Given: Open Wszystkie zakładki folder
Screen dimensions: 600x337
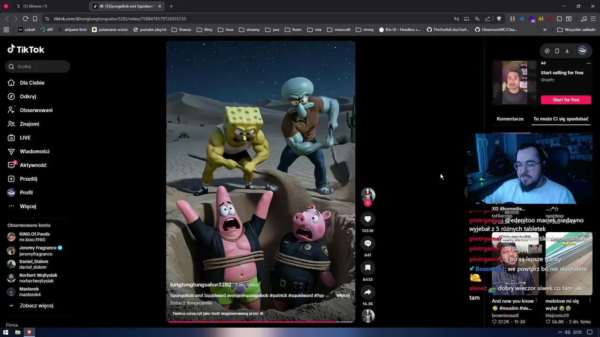Looking at the screenshot, I should pos(576,29).
